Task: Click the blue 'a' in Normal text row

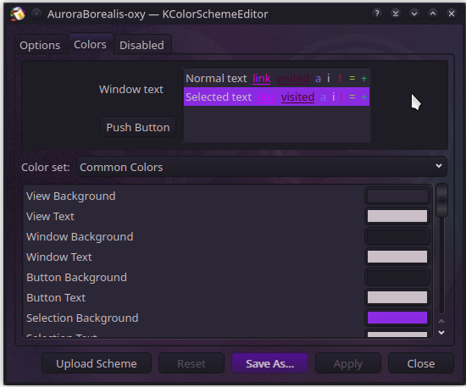Action: click(318, 79)
